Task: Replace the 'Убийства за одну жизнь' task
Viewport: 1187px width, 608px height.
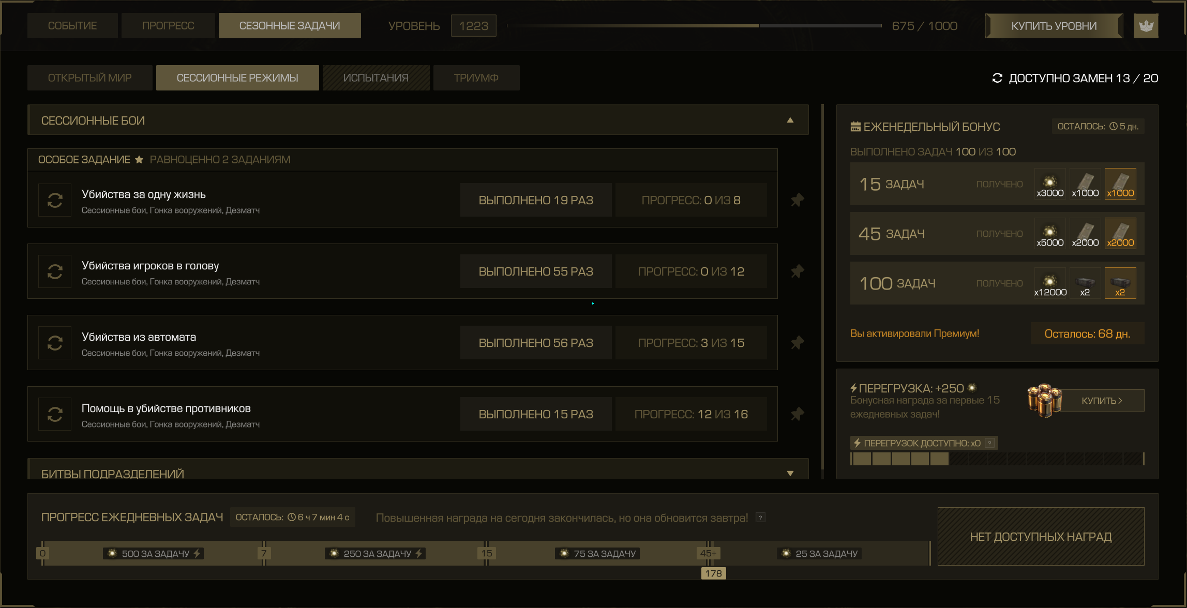Action: coord(55,200)
